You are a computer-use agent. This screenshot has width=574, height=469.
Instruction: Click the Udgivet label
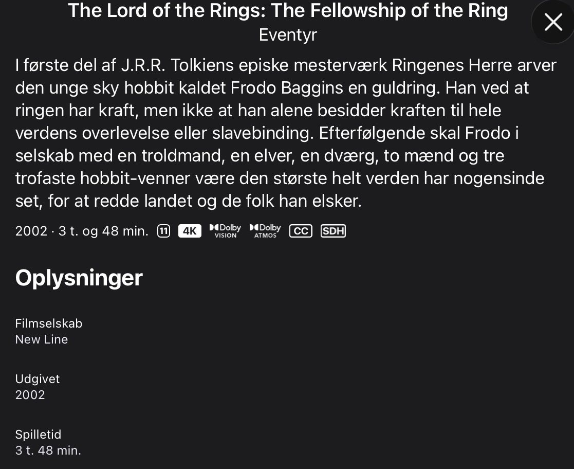38,378
